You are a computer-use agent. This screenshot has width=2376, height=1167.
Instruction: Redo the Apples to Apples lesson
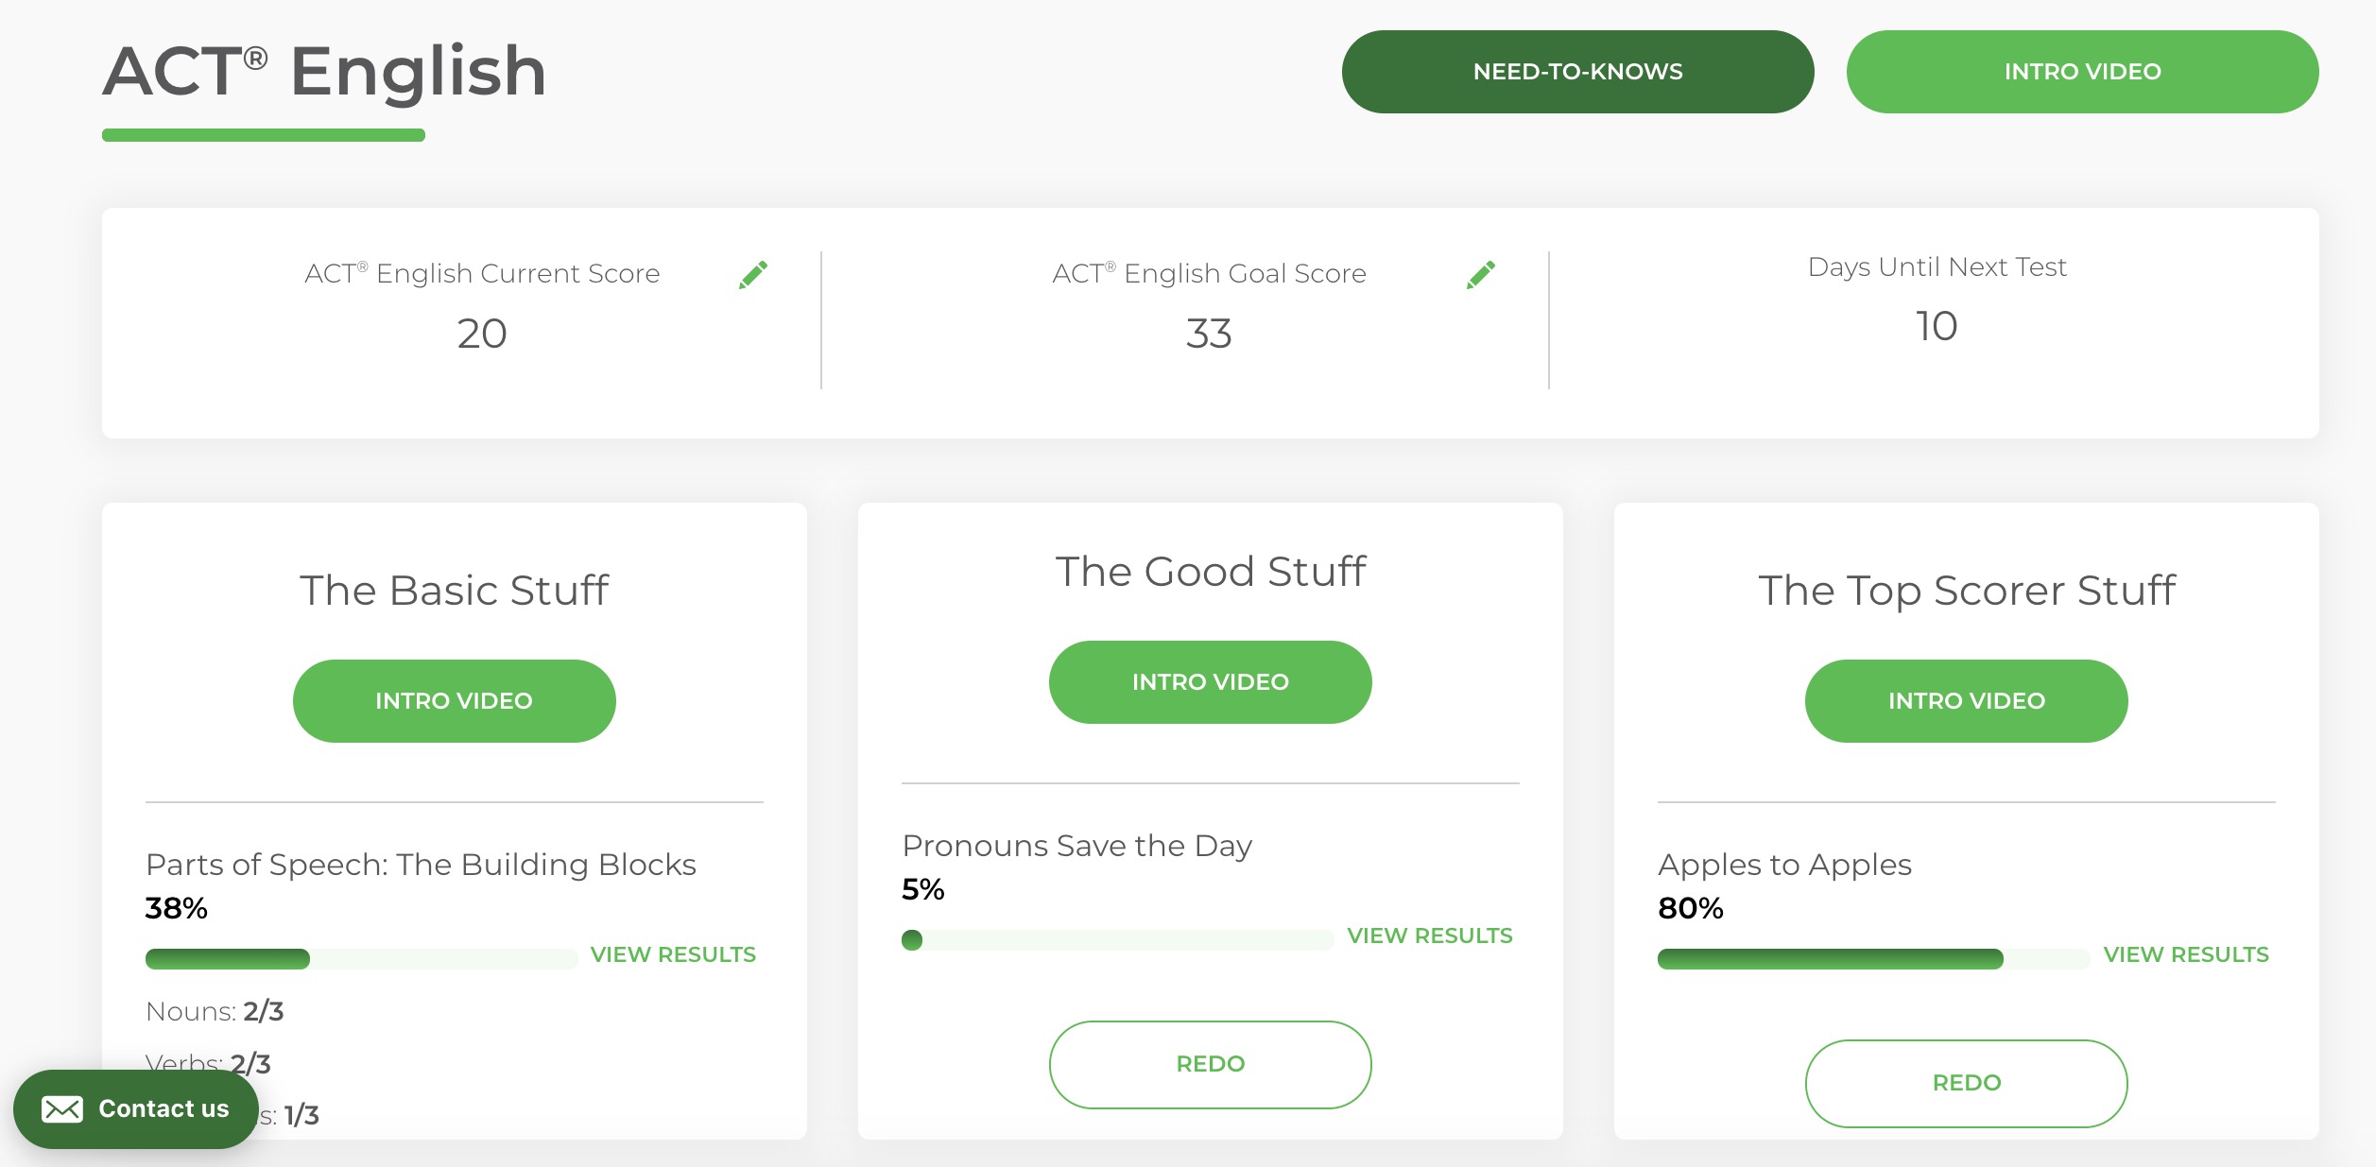pos(1966,1083)
